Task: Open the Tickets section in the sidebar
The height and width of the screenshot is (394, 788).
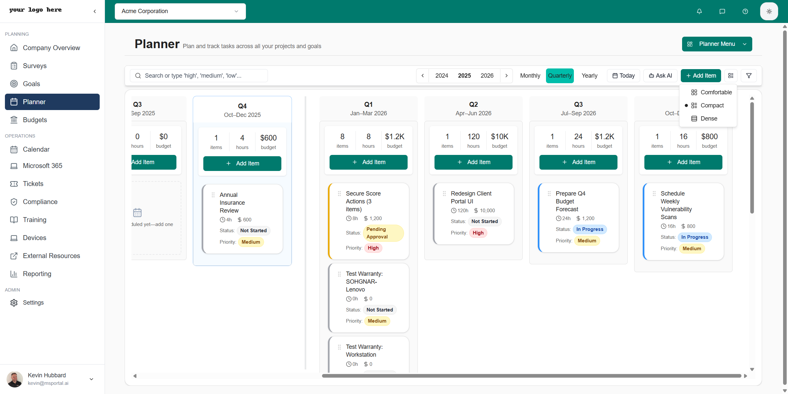Action: pos(33,183)
